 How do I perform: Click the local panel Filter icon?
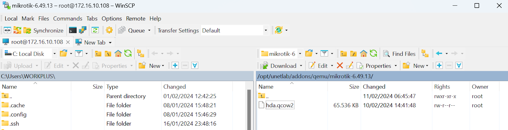[x=79, y=53]
